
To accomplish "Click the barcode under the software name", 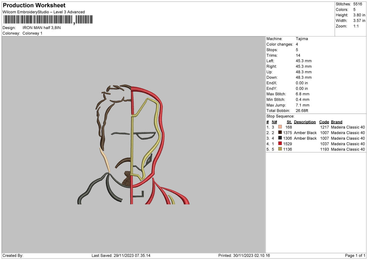I will coord(48,20).
